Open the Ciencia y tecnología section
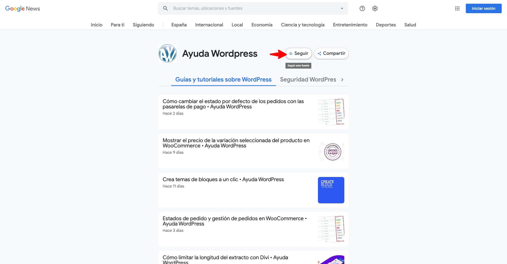 point(303,25)
